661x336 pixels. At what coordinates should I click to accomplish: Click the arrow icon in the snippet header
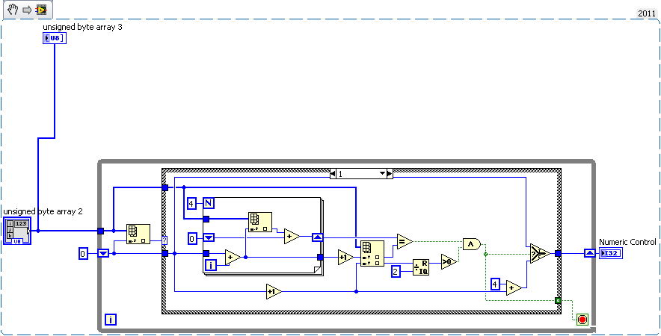point(27,10)
